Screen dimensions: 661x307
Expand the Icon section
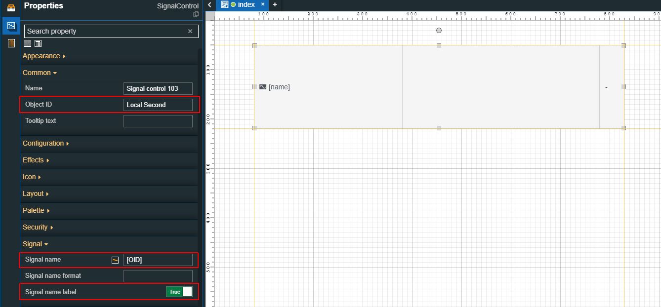tap(32, 177)
